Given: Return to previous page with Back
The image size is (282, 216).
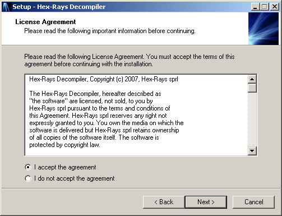Looking at the screenshot, I should pos(164,202).
